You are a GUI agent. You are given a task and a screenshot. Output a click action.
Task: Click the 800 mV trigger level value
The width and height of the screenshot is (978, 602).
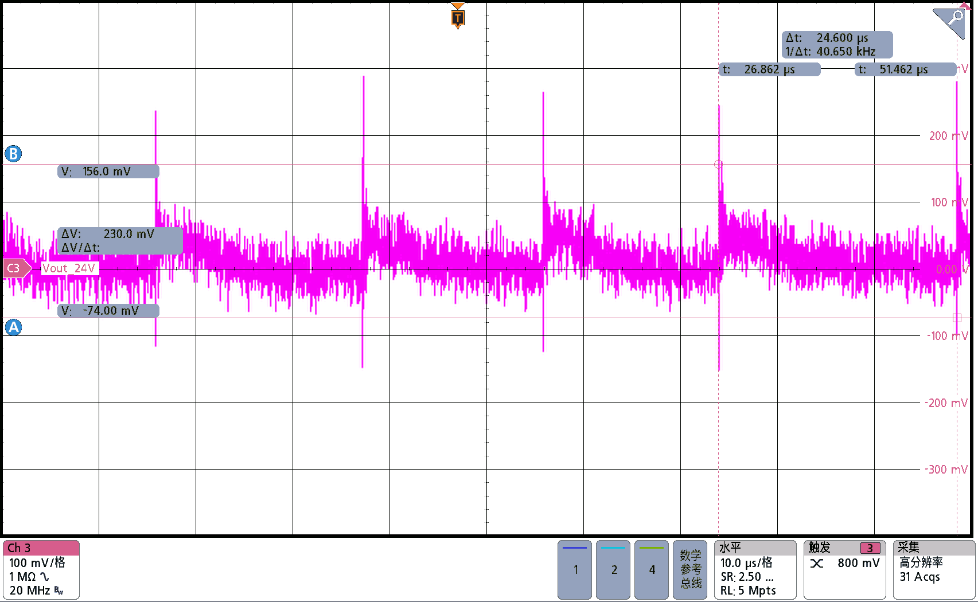858,563
